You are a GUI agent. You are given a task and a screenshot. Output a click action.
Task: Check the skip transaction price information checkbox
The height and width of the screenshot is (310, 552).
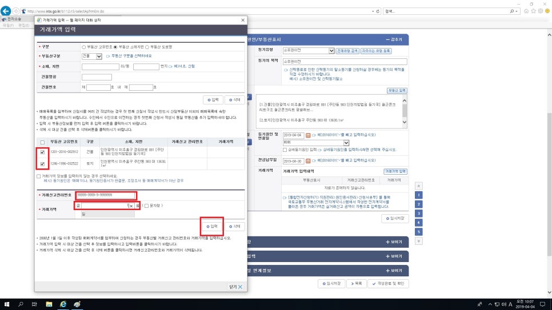39,176
